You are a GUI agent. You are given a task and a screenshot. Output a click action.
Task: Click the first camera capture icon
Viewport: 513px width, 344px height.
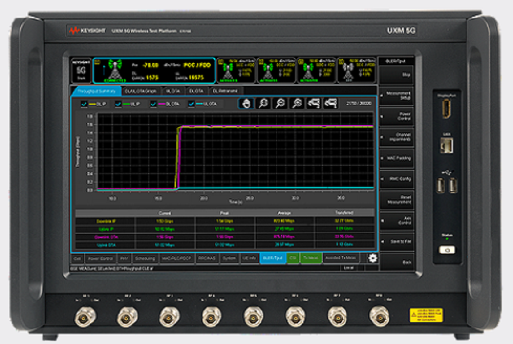tap(313, 103)
